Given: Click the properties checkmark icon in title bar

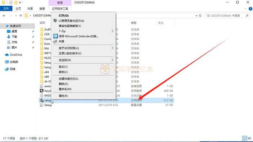Looking at the screenshot, I should [11, 3].
